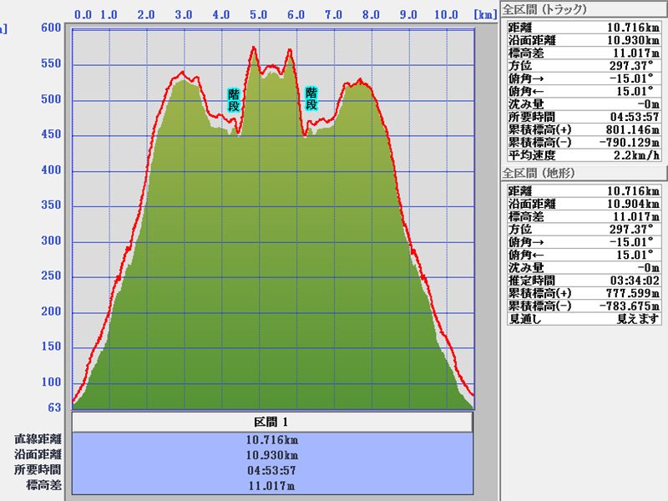Select the 区間 1 header bar

(272, 422)
